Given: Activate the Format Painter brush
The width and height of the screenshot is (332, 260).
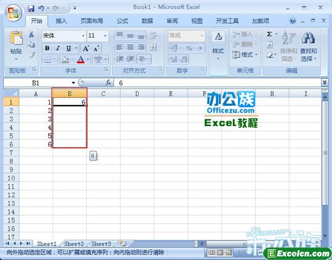Looking at the screenshot, I should (x=32, y=55).
